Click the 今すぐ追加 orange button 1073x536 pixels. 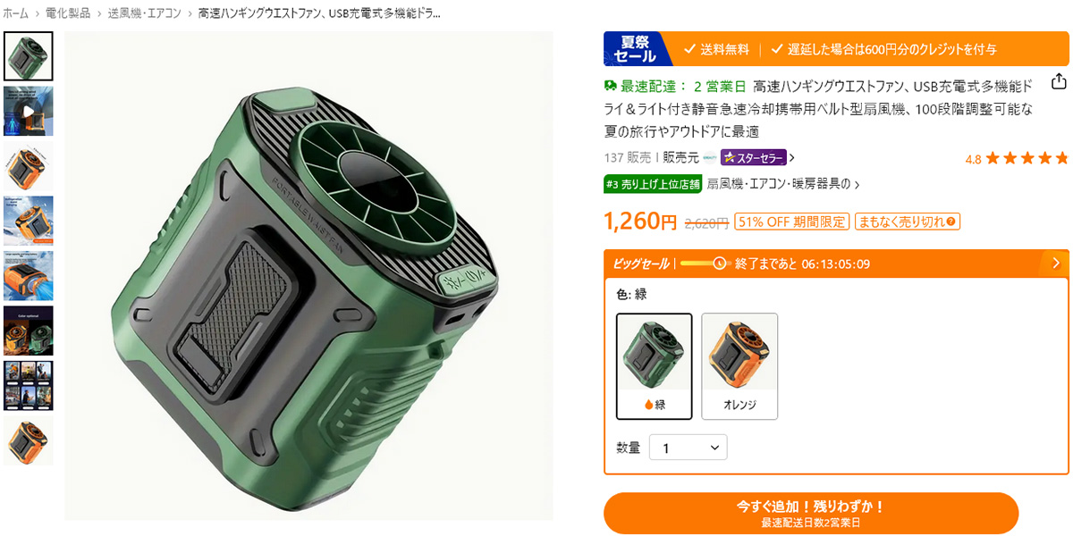(x=811, y=513)
